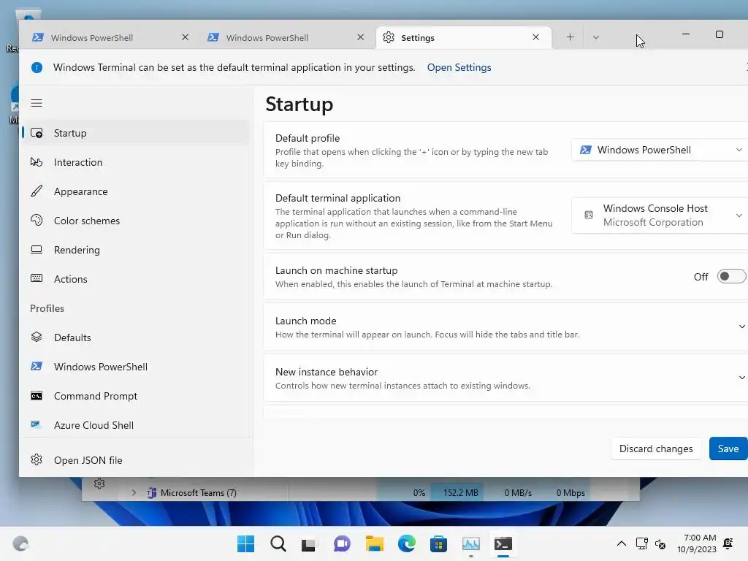Open File Explorer from the taskbar
Screen dimensions: 748x561
tap(375, 543)
